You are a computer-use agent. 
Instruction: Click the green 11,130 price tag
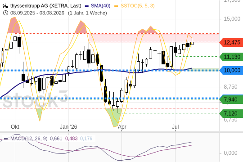point(231,57)
